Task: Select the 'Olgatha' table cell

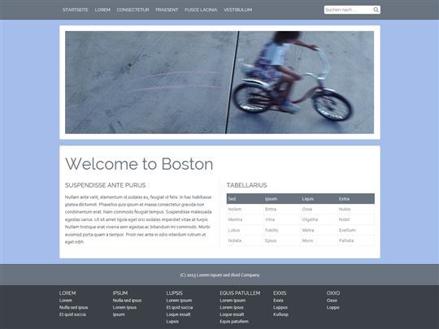Action: (x=310, y=219)
